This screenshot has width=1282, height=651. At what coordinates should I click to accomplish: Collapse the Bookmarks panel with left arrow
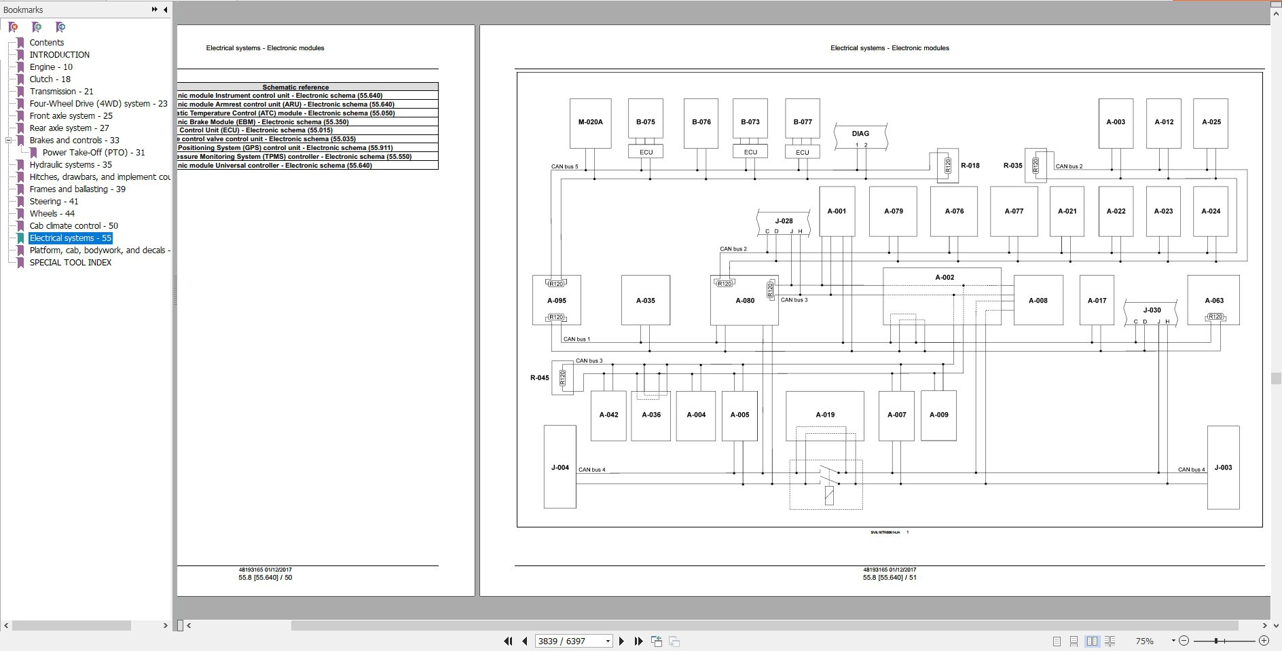[x=165, y=10]
